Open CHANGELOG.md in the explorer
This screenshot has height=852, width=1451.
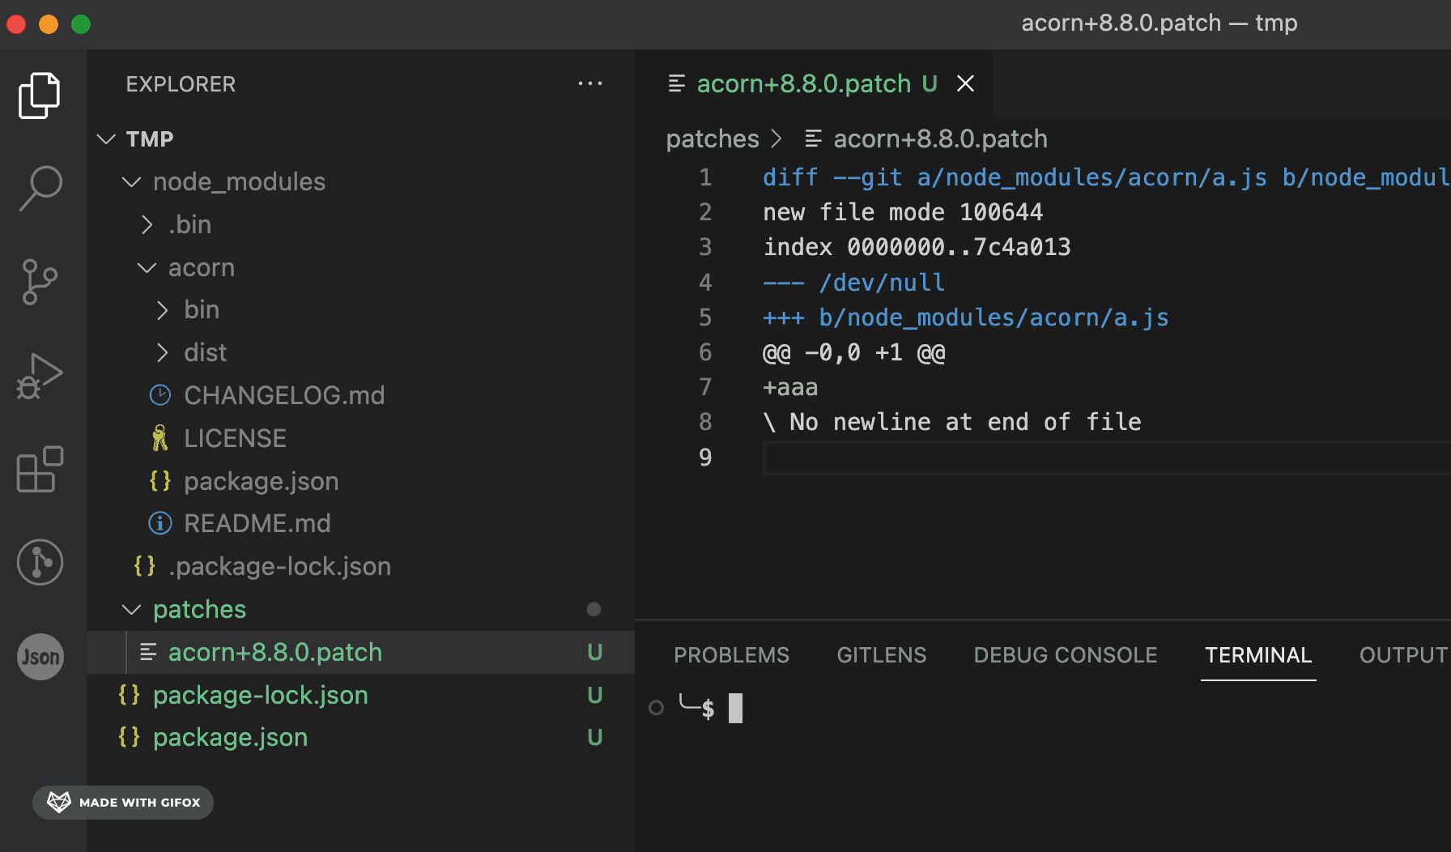283,395
